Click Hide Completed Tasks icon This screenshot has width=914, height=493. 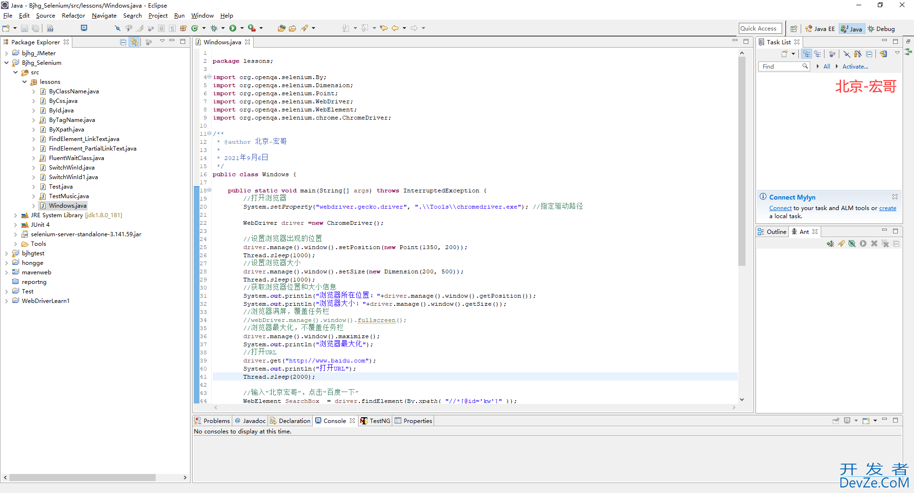point(847,53)
